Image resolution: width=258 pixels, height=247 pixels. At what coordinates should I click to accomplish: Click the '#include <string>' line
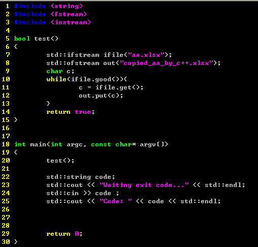48,6
